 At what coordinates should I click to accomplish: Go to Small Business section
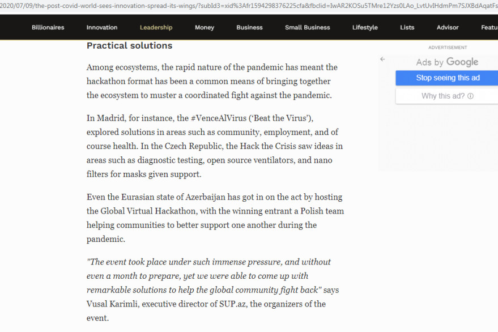pos(308,27)
